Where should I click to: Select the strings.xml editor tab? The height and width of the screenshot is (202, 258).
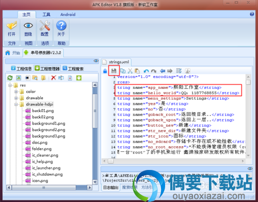pyautogui.click(x=116, y=62)
